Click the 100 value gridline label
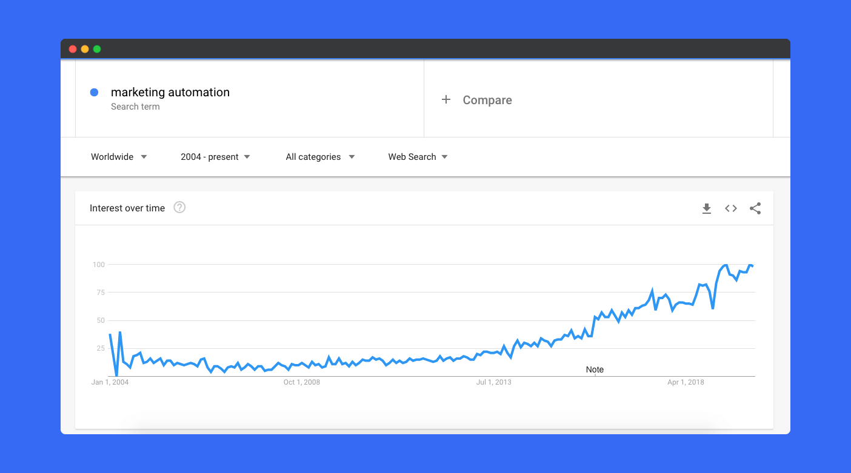Viewport: 851px width, 473px height. click(x=99, y=265)
